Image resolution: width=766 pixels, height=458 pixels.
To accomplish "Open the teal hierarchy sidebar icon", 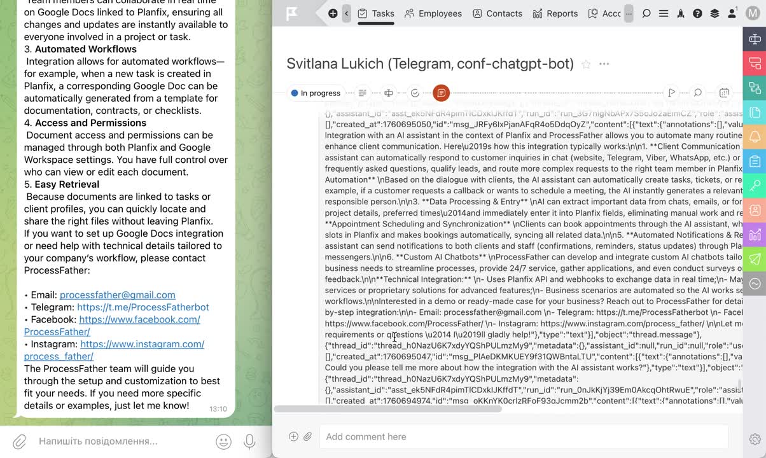I will 755,88.
